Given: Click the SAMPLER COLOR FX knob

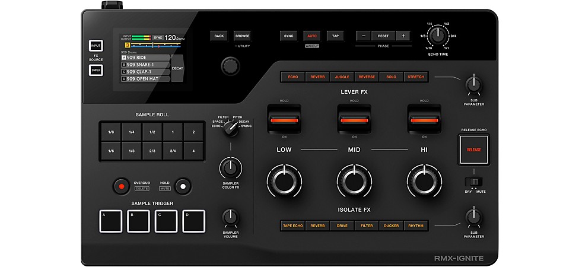Looking at the screenshot, I should (231, 168).
